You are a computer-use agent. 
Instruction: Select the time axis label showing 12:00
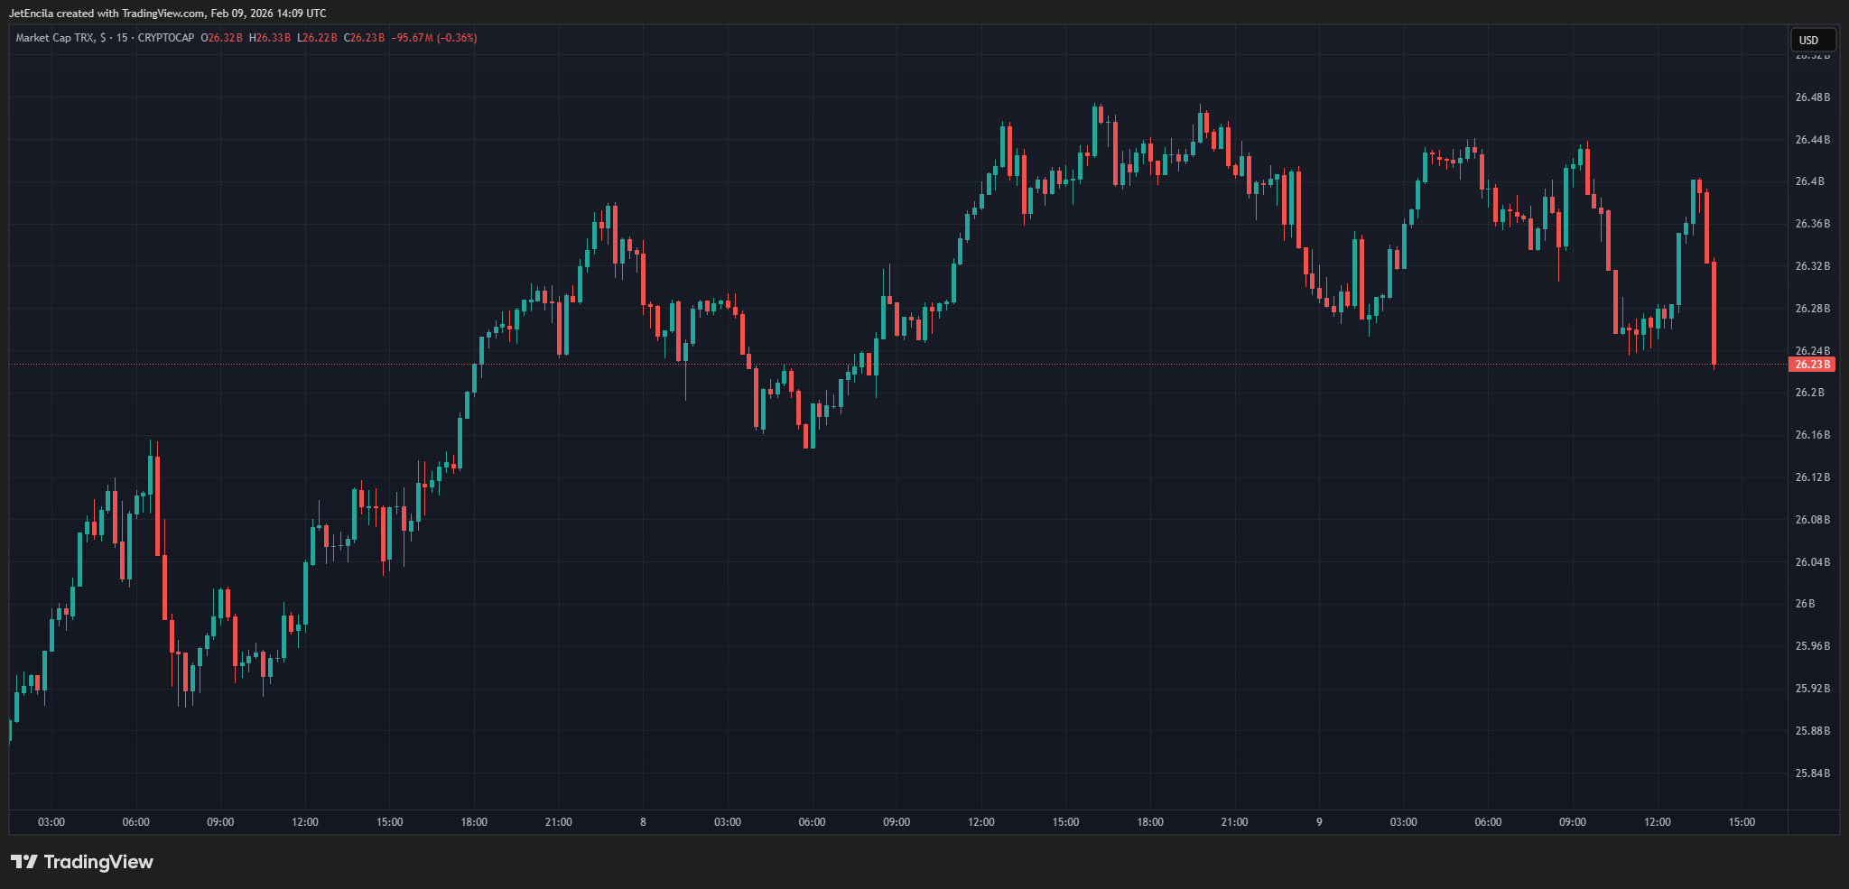coord(304,821)
